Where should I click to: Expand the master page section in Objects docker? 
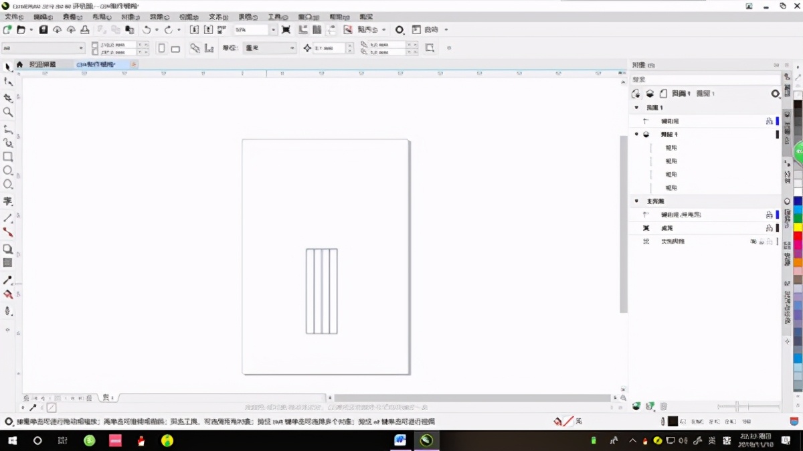point(636,201)
